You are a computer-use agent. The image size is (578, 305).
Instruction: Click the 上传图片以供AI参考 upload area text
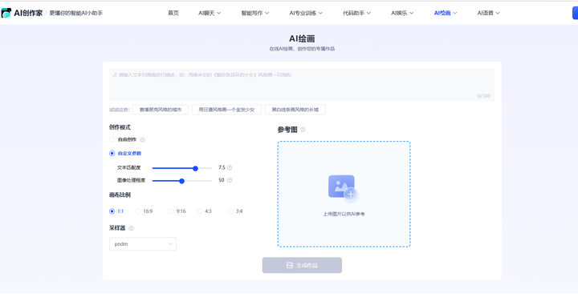tap(344, 214)
